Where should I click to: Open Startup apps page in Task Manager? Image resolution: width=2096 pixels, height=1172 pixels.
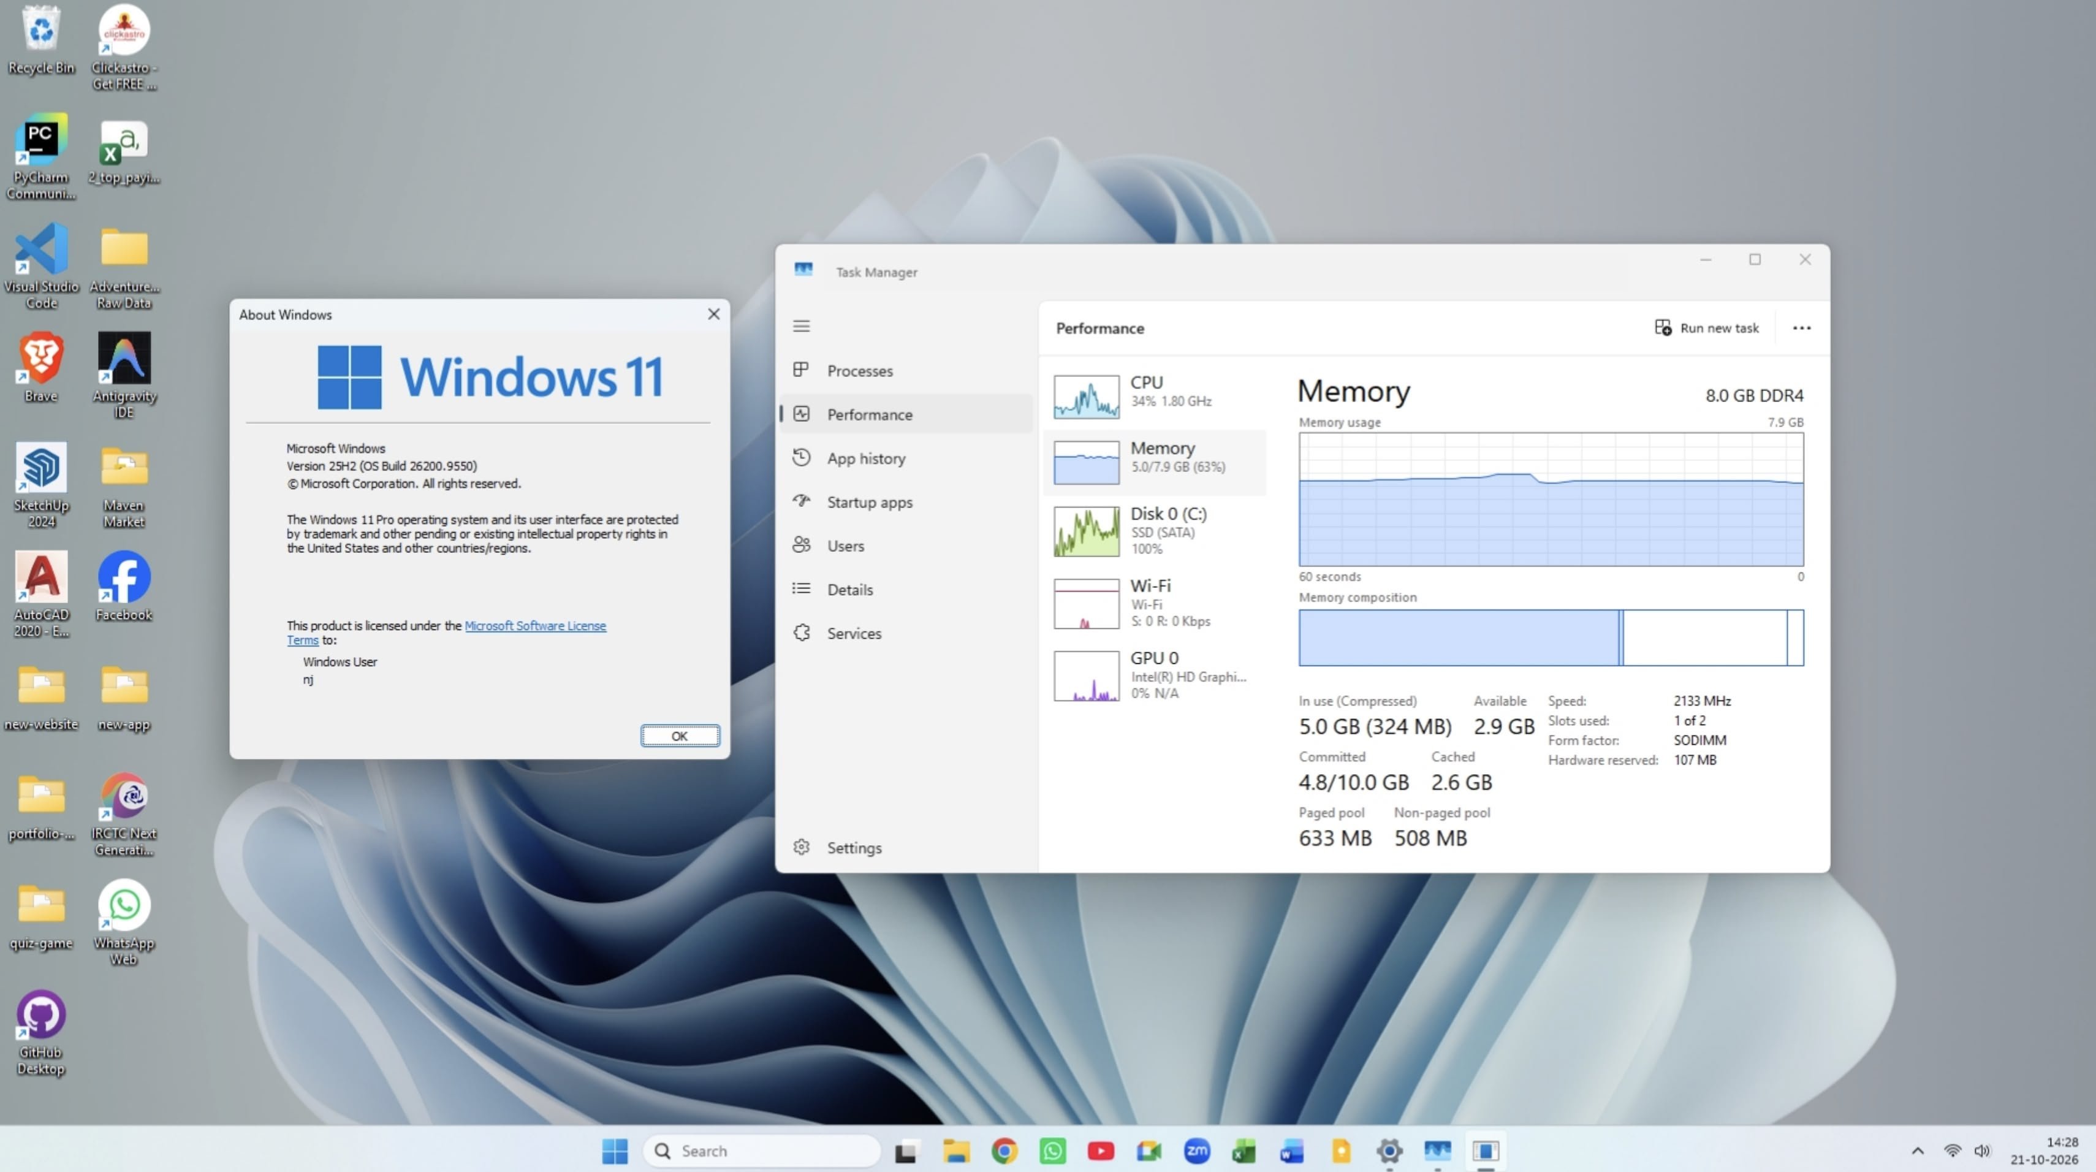(906, 502)
